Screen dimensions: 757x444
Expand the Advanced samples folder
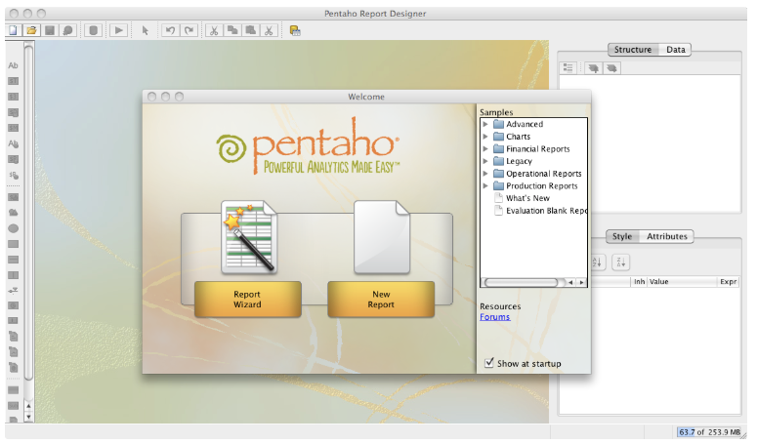click(485, 124)
